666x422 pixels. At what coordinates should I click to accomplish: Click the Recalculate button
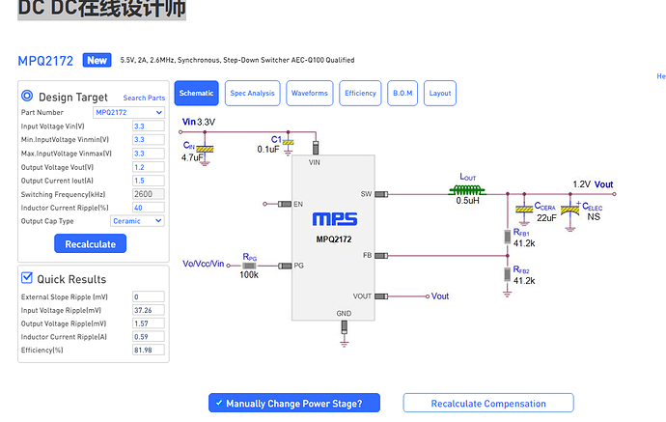[90, 244]
